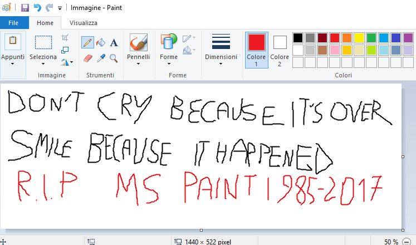Image resolution: width=416 pixels, height=245 pixels.
Task: Click the Dimensioni line thickness icon
Action: coord(221,42)
